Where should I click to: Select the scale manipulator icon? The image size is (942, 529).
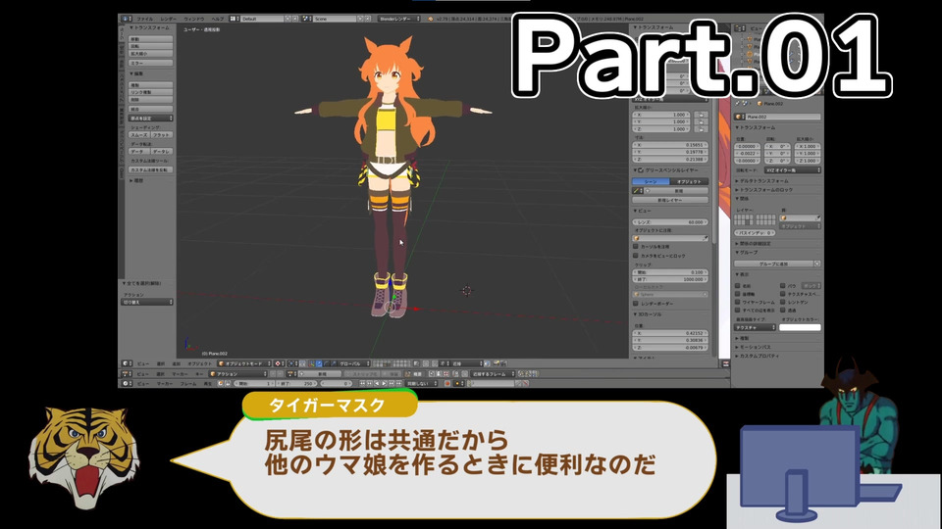click(x=333, y=363)
